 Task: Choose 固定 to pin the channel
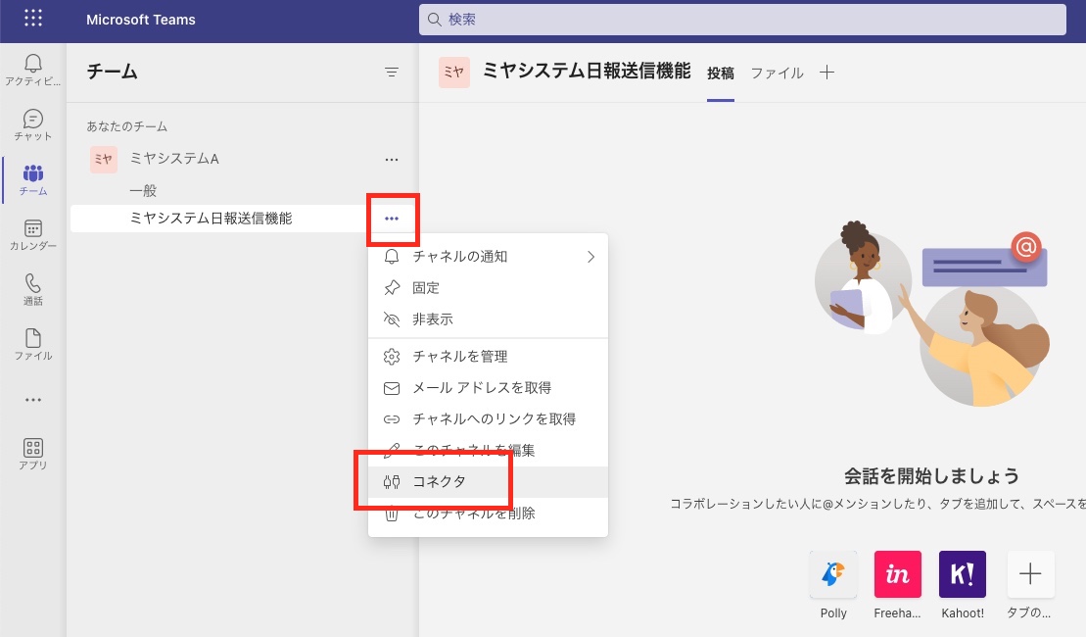[x=489, y=288]
